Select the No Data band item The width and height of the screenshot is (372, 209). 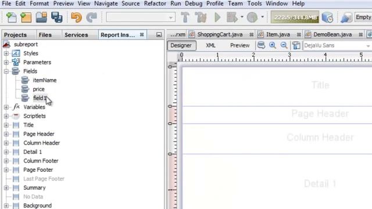pos(33,197)
